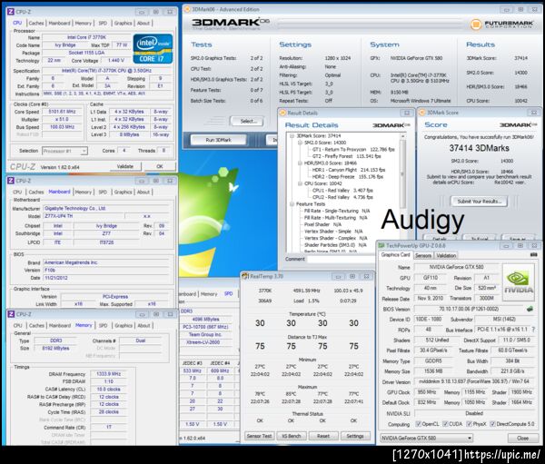Open the Caches tab in the processor CPU-Z window
The height and width of the screenshot is (464, 545).
(x=36, y=23)
